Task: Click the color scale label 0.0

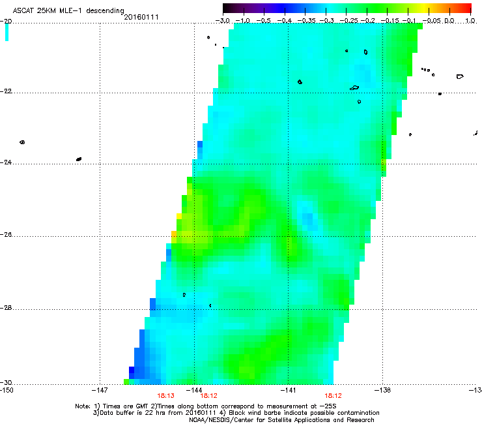Action: point(449,21)
